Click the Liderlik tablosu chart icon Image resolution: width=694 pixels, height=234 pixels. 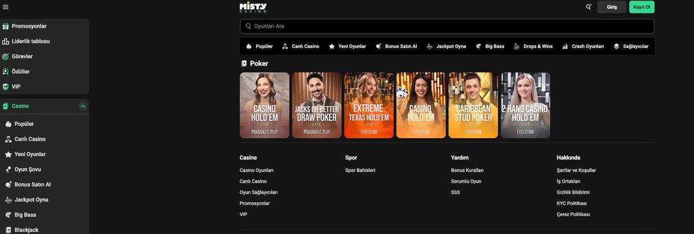[x=6, y=41]
